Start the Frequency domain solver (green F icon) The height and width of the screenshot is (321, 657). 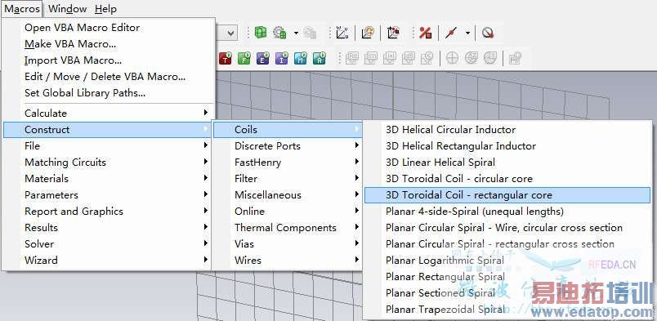(244, 58)
